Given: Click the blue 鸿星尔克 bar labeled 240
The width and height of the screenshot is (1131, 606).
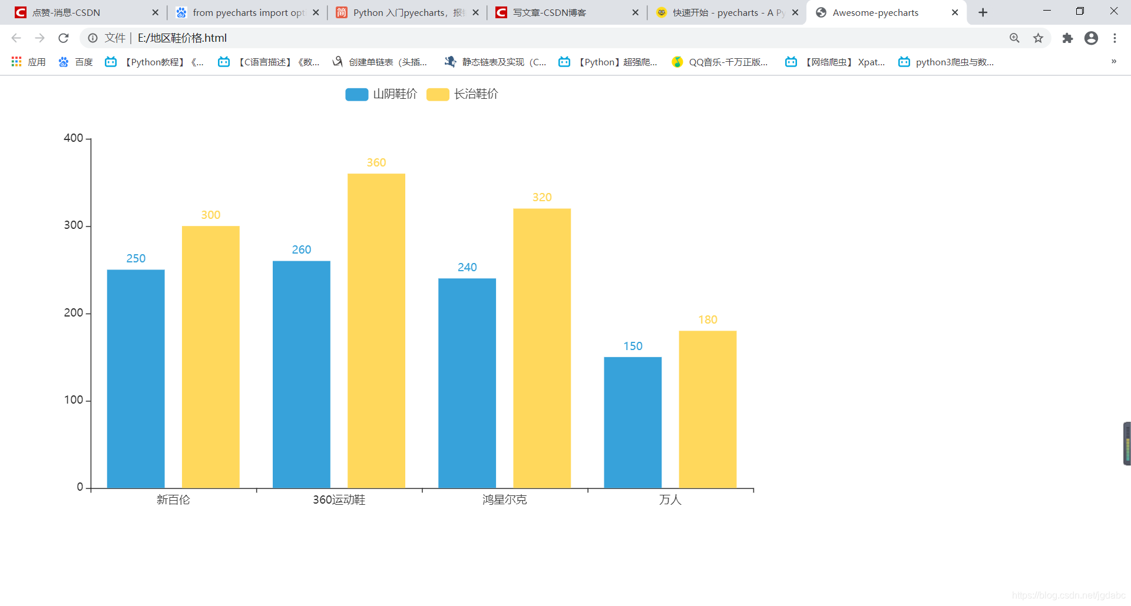Looking at the screenshot, I should [x=467, y=384].
